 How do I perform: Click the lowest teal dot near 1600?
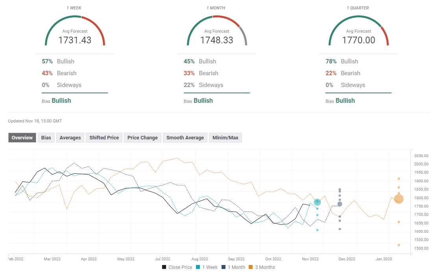point(317,230)
